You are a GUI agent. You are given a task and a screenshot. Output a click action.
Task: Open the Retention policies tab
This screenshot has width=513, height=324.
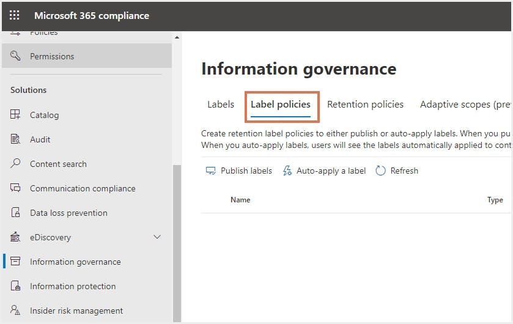pyautogui.click(x=365, y=105)
